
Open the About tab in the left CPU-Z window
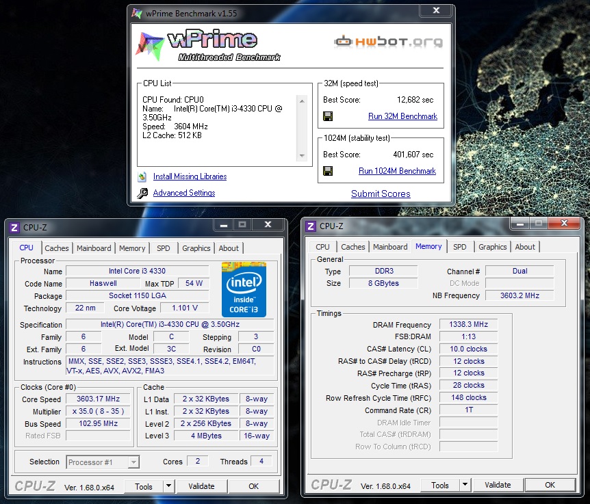[x=229, y=248]
